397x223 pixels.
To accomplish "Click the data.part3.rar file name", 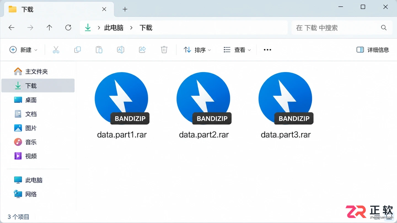I will pyautogui.click(x=286, y=135).
